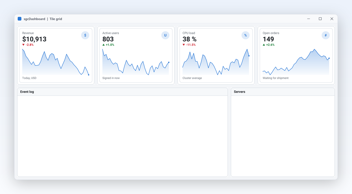This screenshot has height=194, width=352.
Task: Click the percent icon on CPU load tile
Action: 246,35
